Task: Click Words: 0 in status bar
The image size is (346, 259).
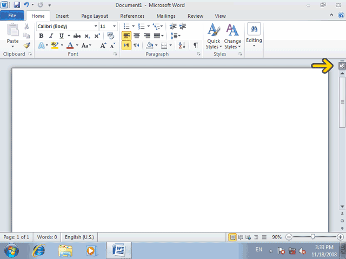Action: tap(47, 237)
